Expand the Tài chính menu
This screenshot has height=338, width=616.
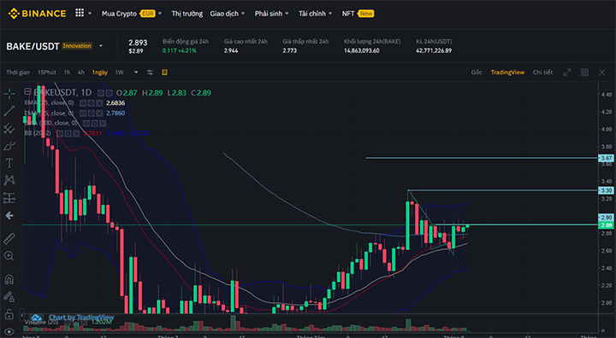pos(315,14)
